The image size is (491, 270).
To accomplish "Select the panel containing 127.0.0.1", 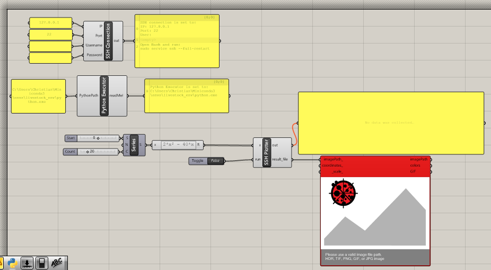I will 50,23.
